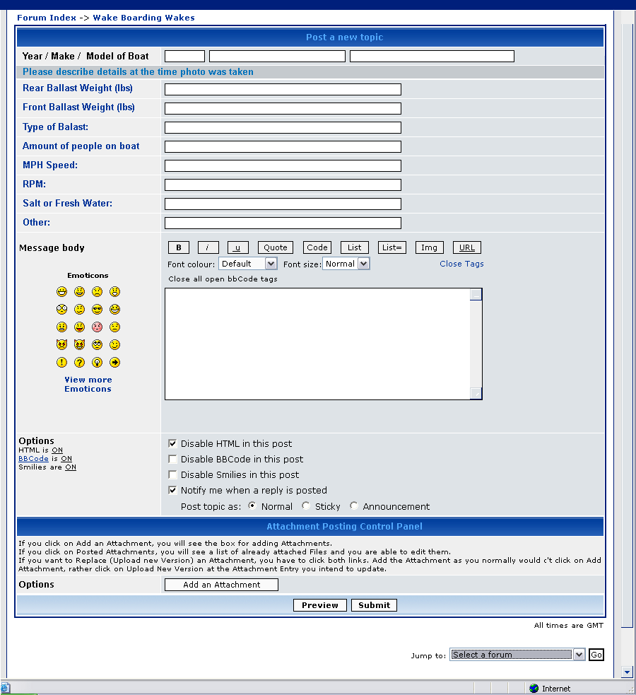Click the Rear Ballast Weight input field
This screenshot has width=636, height=695.
point(283,89)
